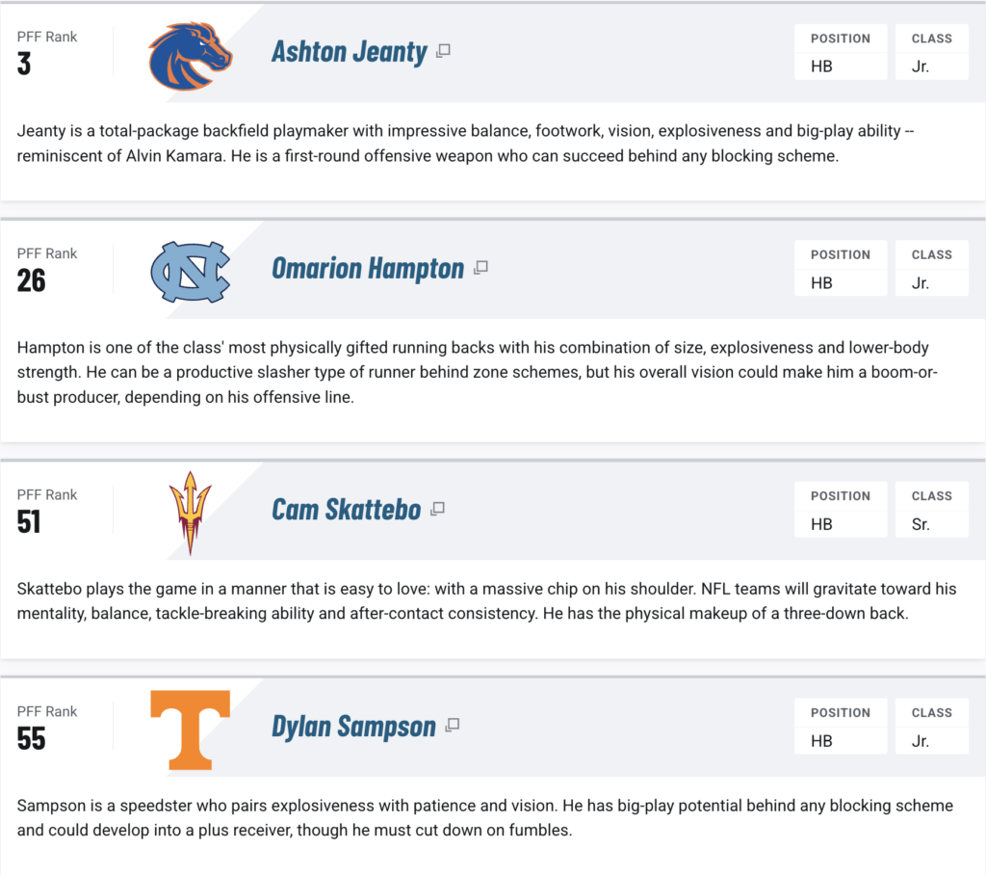This screenshot has height=875, width=986.
Task: Click PFF Rank 51 number
Action: [x=29, y=522]
